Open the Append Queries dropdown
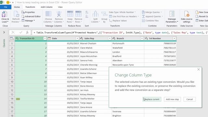Screen dimensions: 208x117 tap(152, 17)
